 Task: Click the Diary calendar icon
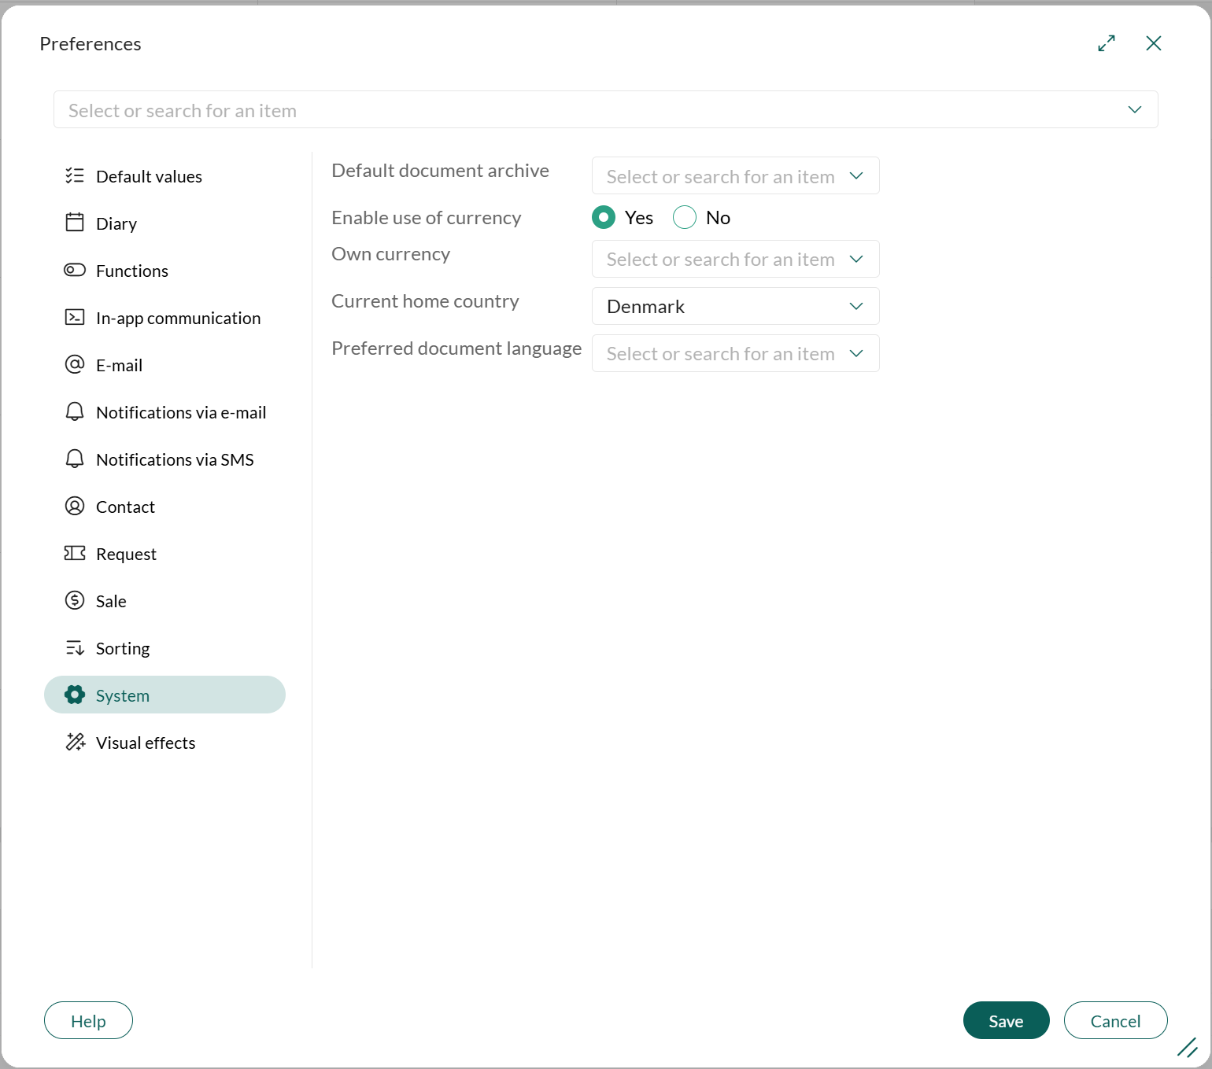[x=75, y=223]
